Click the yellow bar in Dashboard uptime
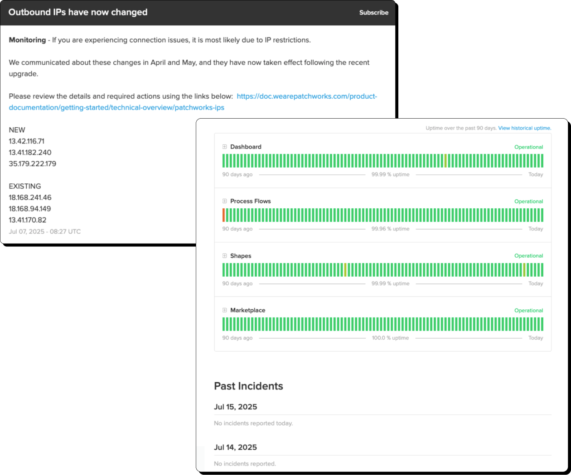Image resolution: width=571 pixels, height=475 pixels. pos(445,161)
